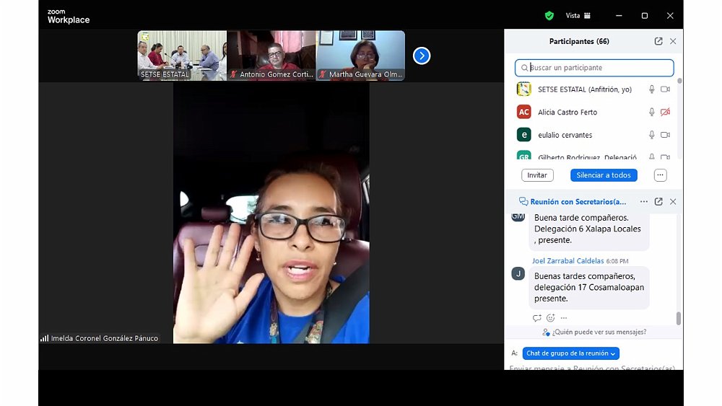Add emoji reaction to Joel's message

(x=550, y=318)
